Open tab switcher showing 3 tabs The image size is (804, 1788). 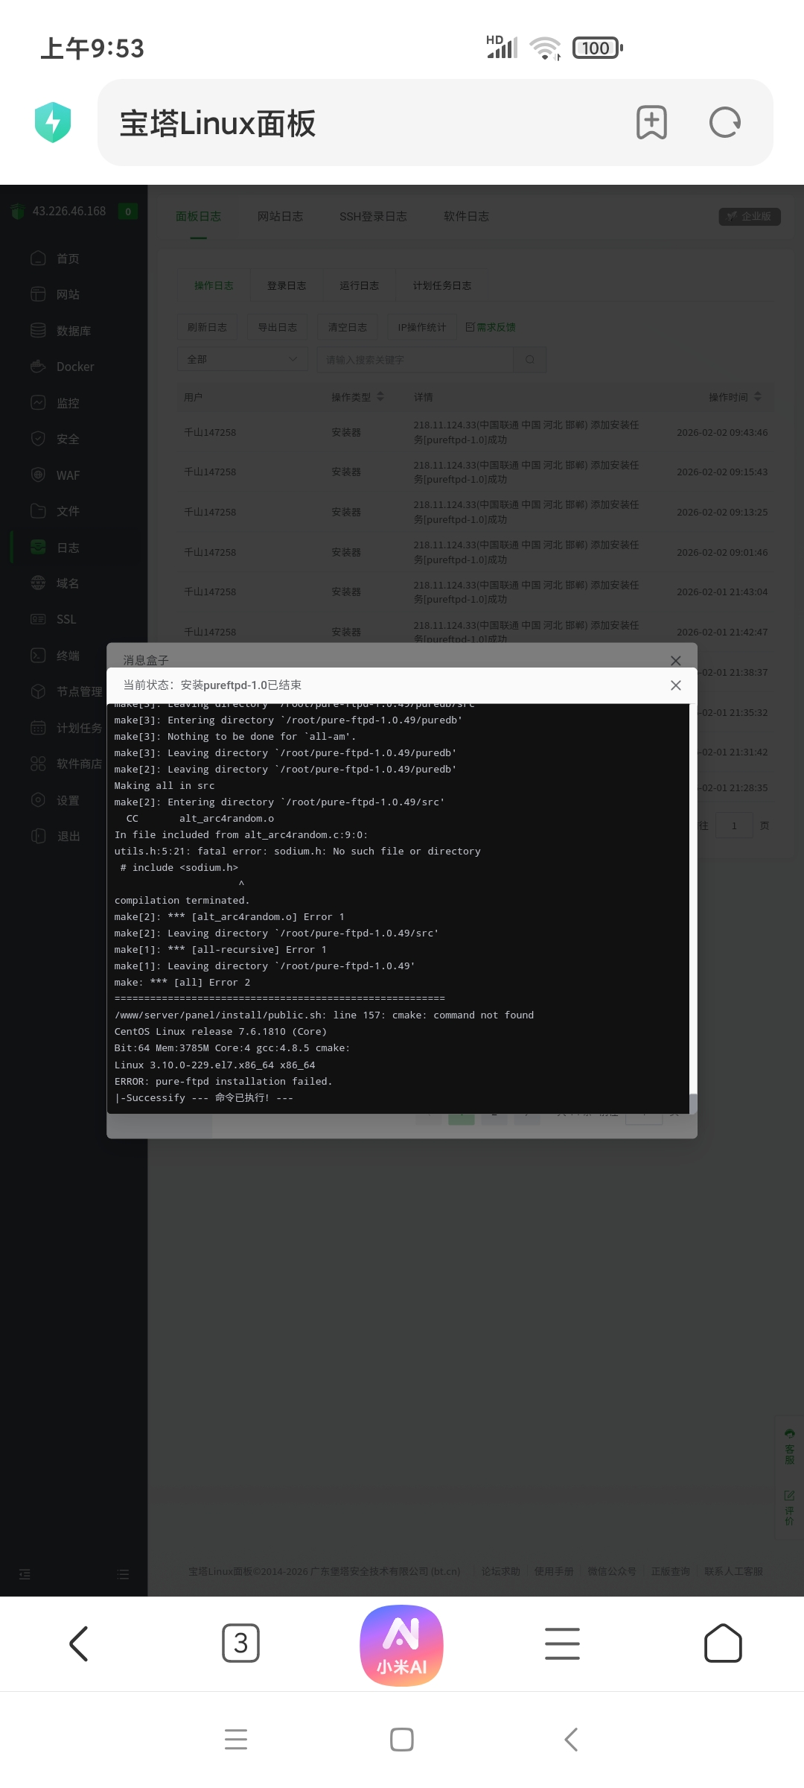coord(240,1643)
